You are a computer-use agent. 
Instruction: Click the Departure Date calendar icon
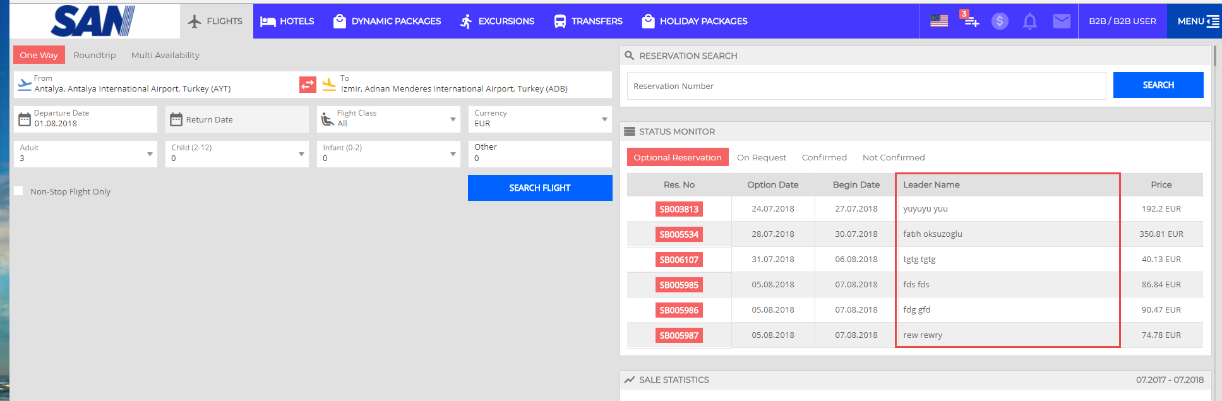25,119
